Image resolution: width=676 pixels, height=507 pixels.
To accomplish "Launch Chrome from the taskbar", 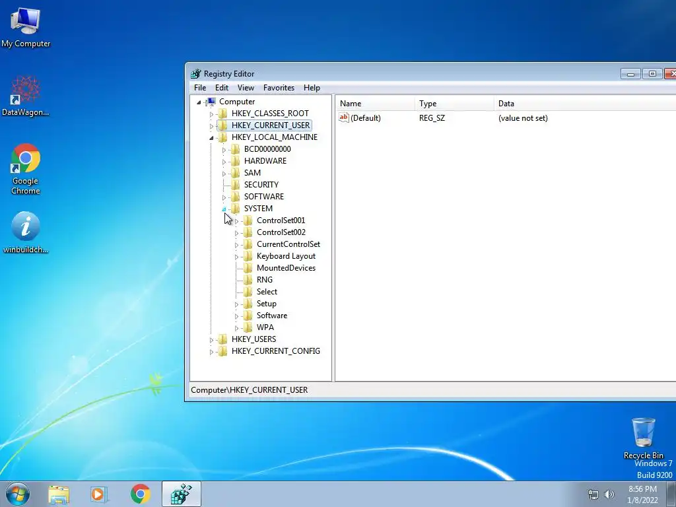I will (x=140, y=494).
